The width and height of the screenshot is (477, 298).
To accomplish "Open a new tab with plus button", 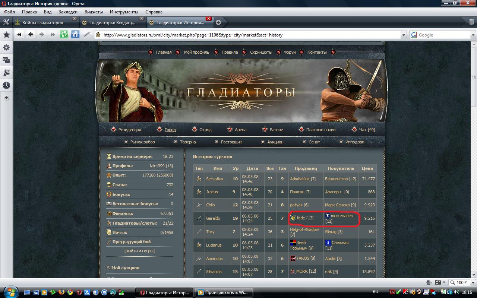I will (218, 22).
